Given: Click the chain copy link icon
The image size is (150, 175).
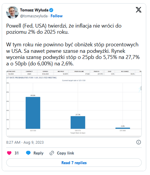Looking at the screenshot, I should (x=52, y=153).
